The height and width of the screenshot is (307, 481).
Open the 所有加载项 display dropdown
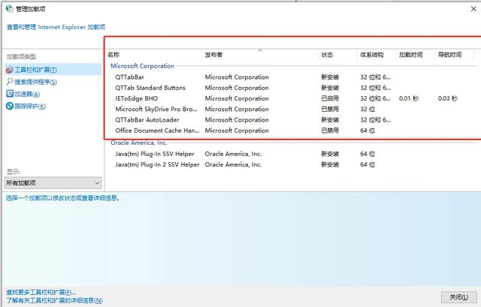(x=53, y=183)
